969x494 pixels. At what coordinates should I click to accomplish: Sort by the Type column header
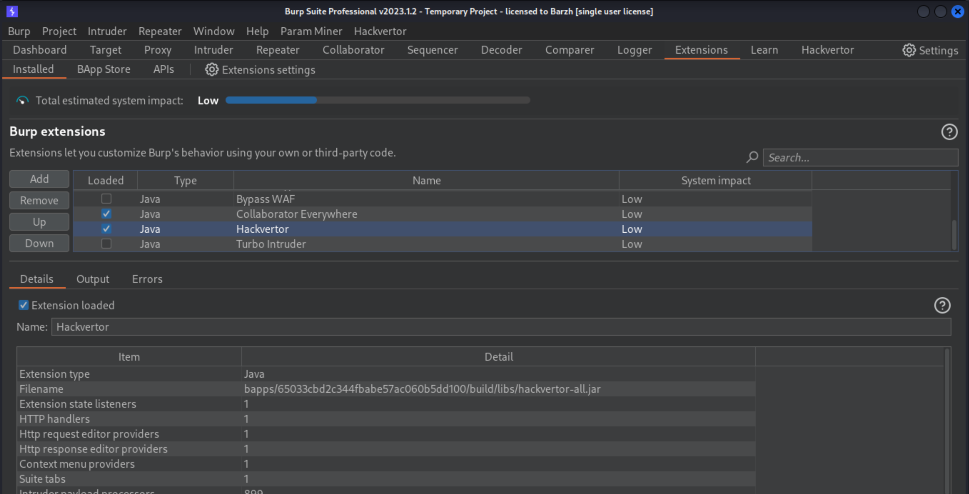185,181
